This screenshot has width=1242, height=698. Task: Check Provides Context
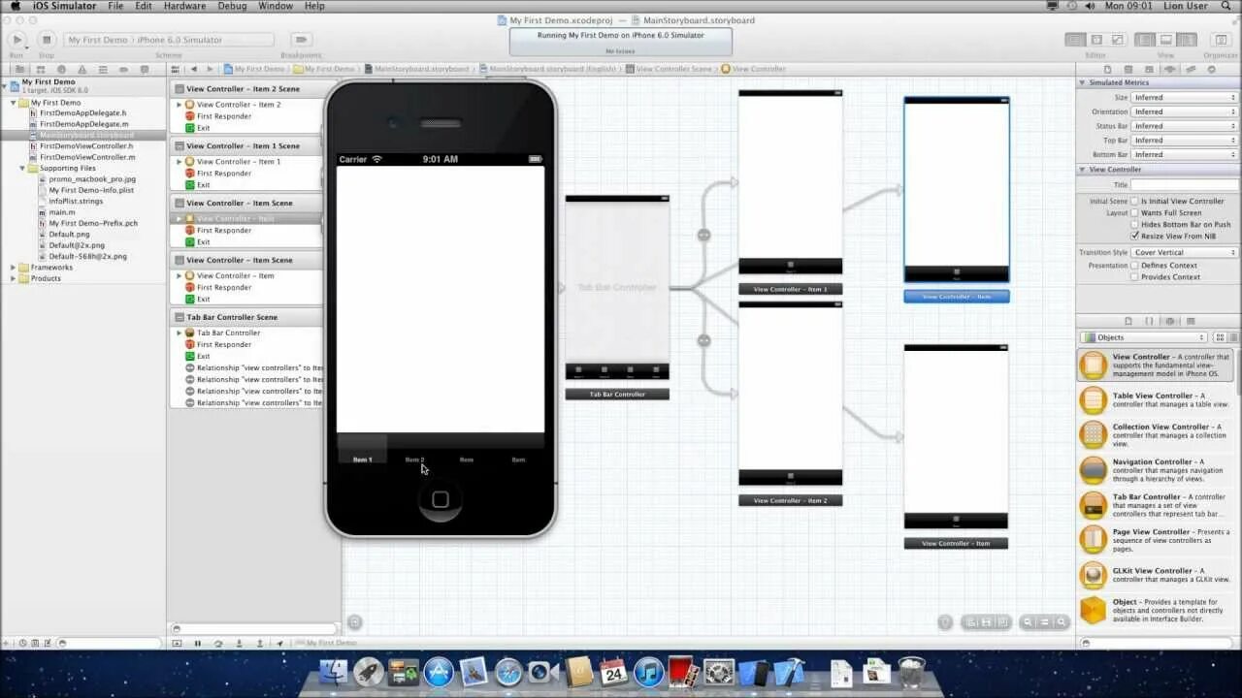coord(1134,276)
